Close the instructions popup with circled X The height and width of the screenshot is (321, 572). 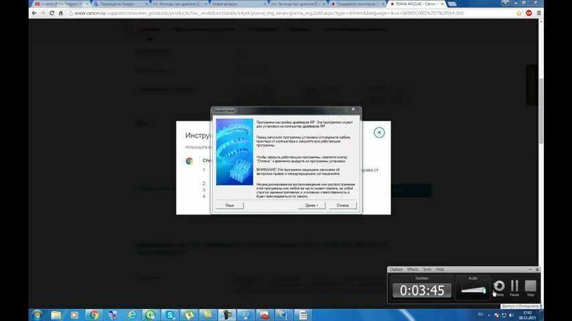[379, 132]
